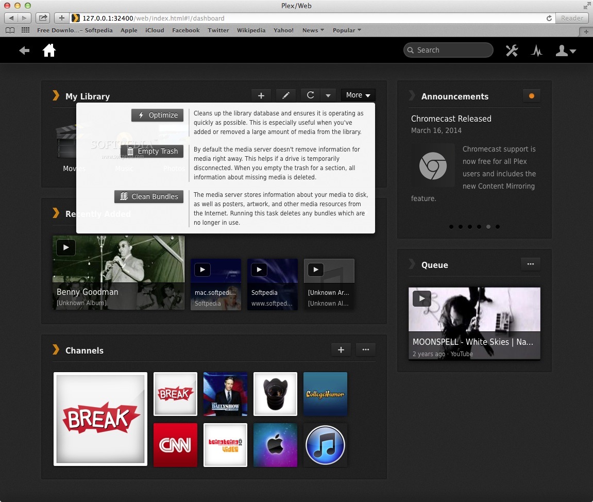Open The Daily Show channel

coord(225,394)
